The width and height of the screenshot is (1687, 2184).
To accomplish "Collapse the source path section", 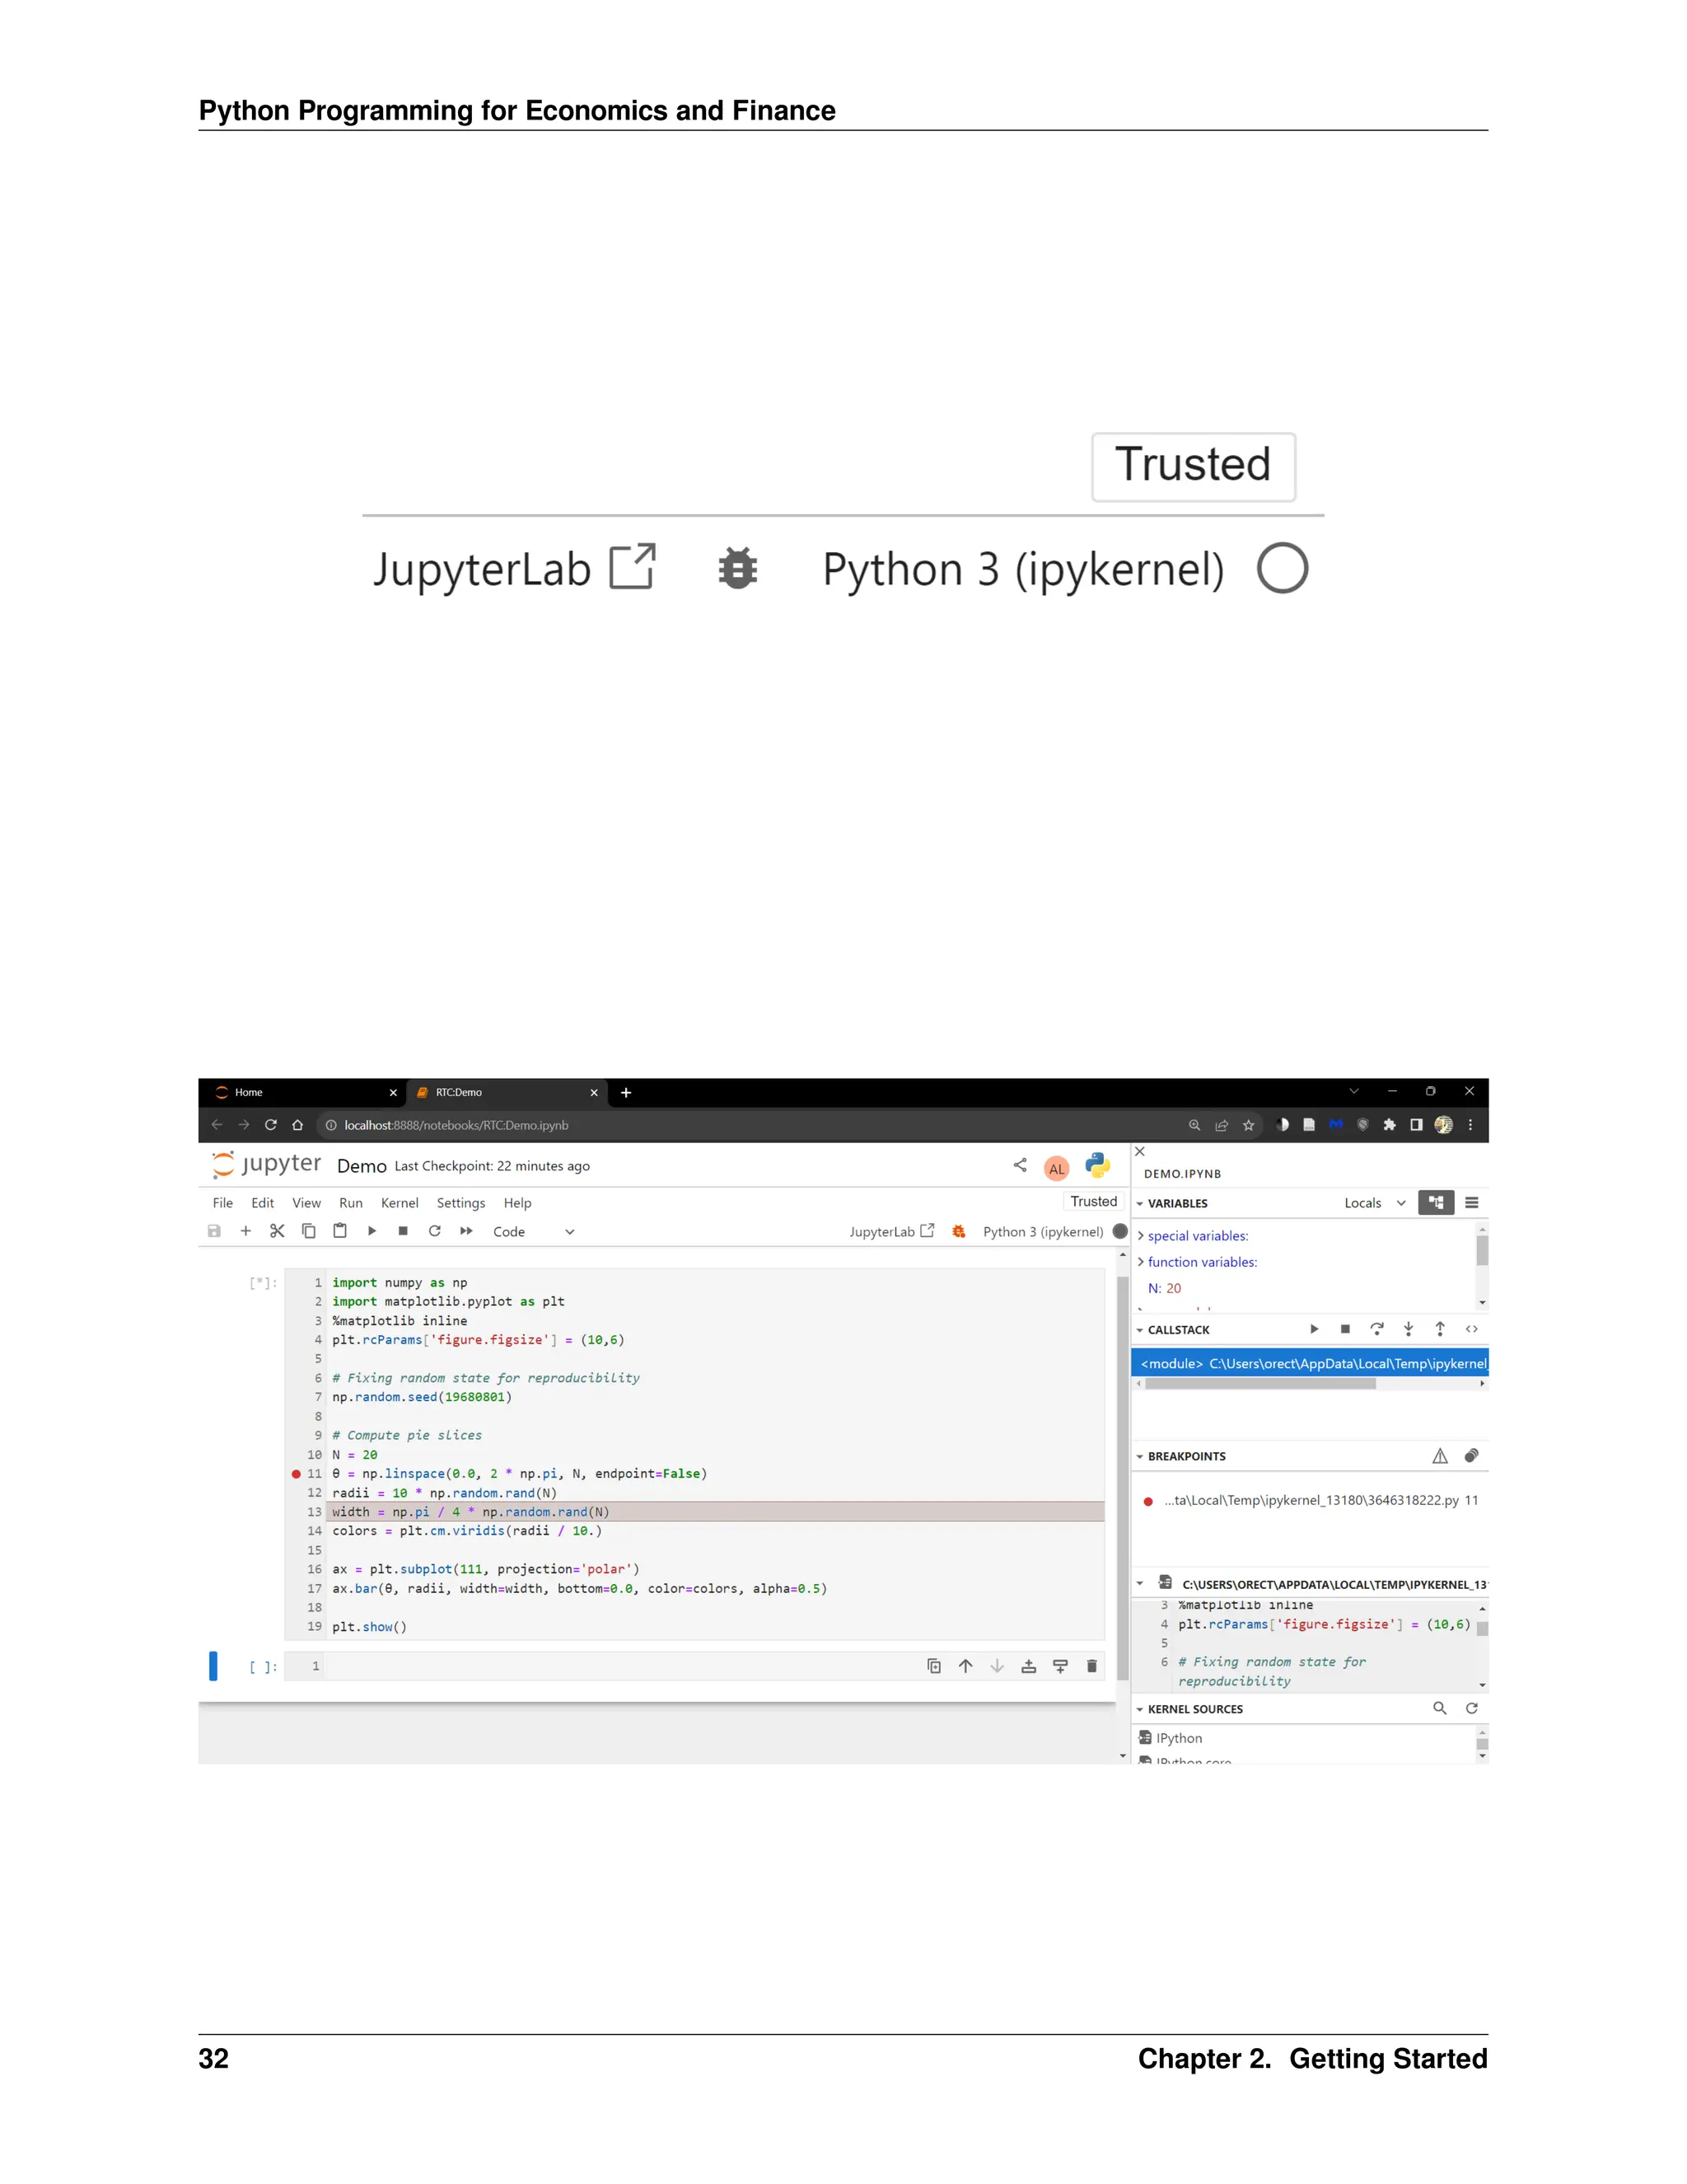I will tap(1139, 1583).
